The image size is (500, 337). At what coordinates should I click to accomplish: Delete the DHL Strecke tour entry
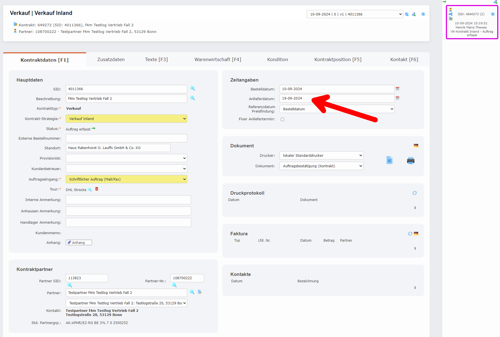(97, 189)
